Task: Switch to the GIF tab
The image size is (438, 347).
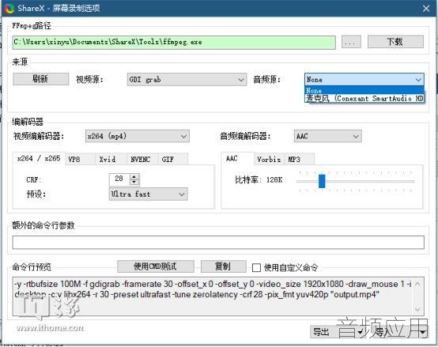Action: (x=172, y=160)
